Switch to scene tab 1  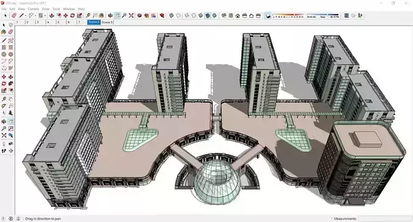[x=17, y=23]
